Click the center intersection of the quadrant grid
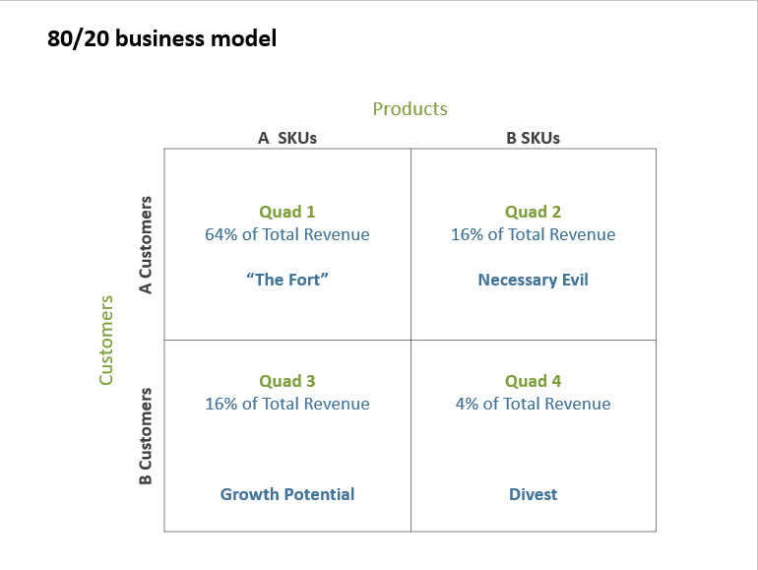758x570 pixels. click(411, 340)
